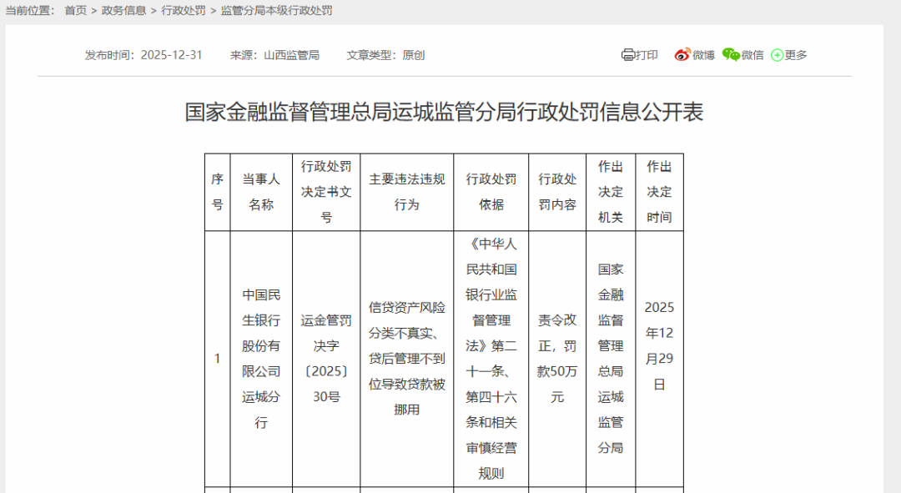Open the 更多 sharing options

pyautogui.click(x=796, y=55)
